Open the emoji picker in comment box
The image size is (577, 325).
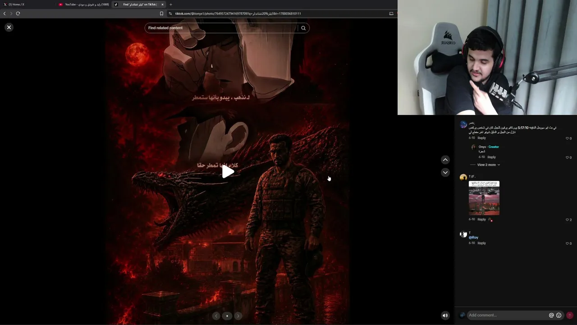(x=559, y=316)
